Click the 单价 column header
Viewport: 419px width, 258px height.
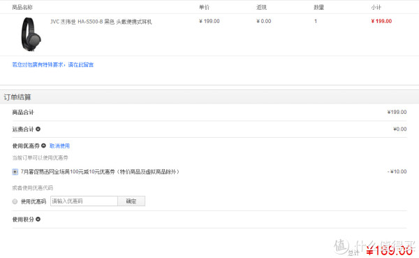coord(204,8)
